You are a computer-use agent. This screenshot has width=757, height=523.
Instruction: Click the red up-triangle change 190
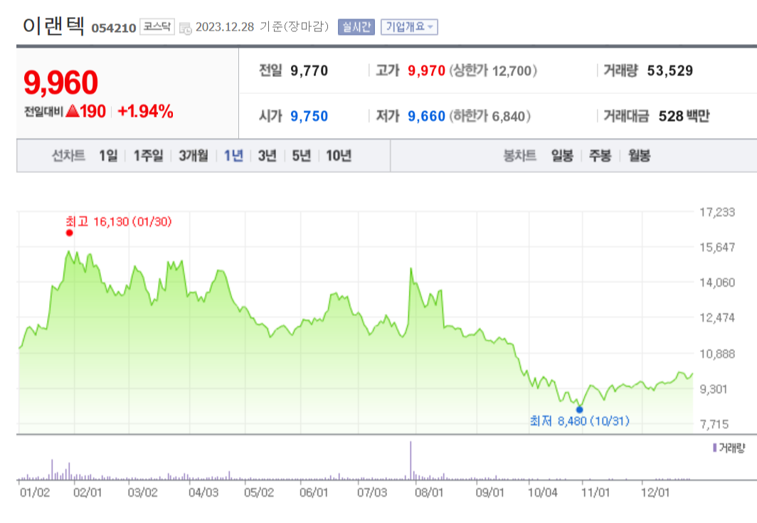(x=85, y=112)
